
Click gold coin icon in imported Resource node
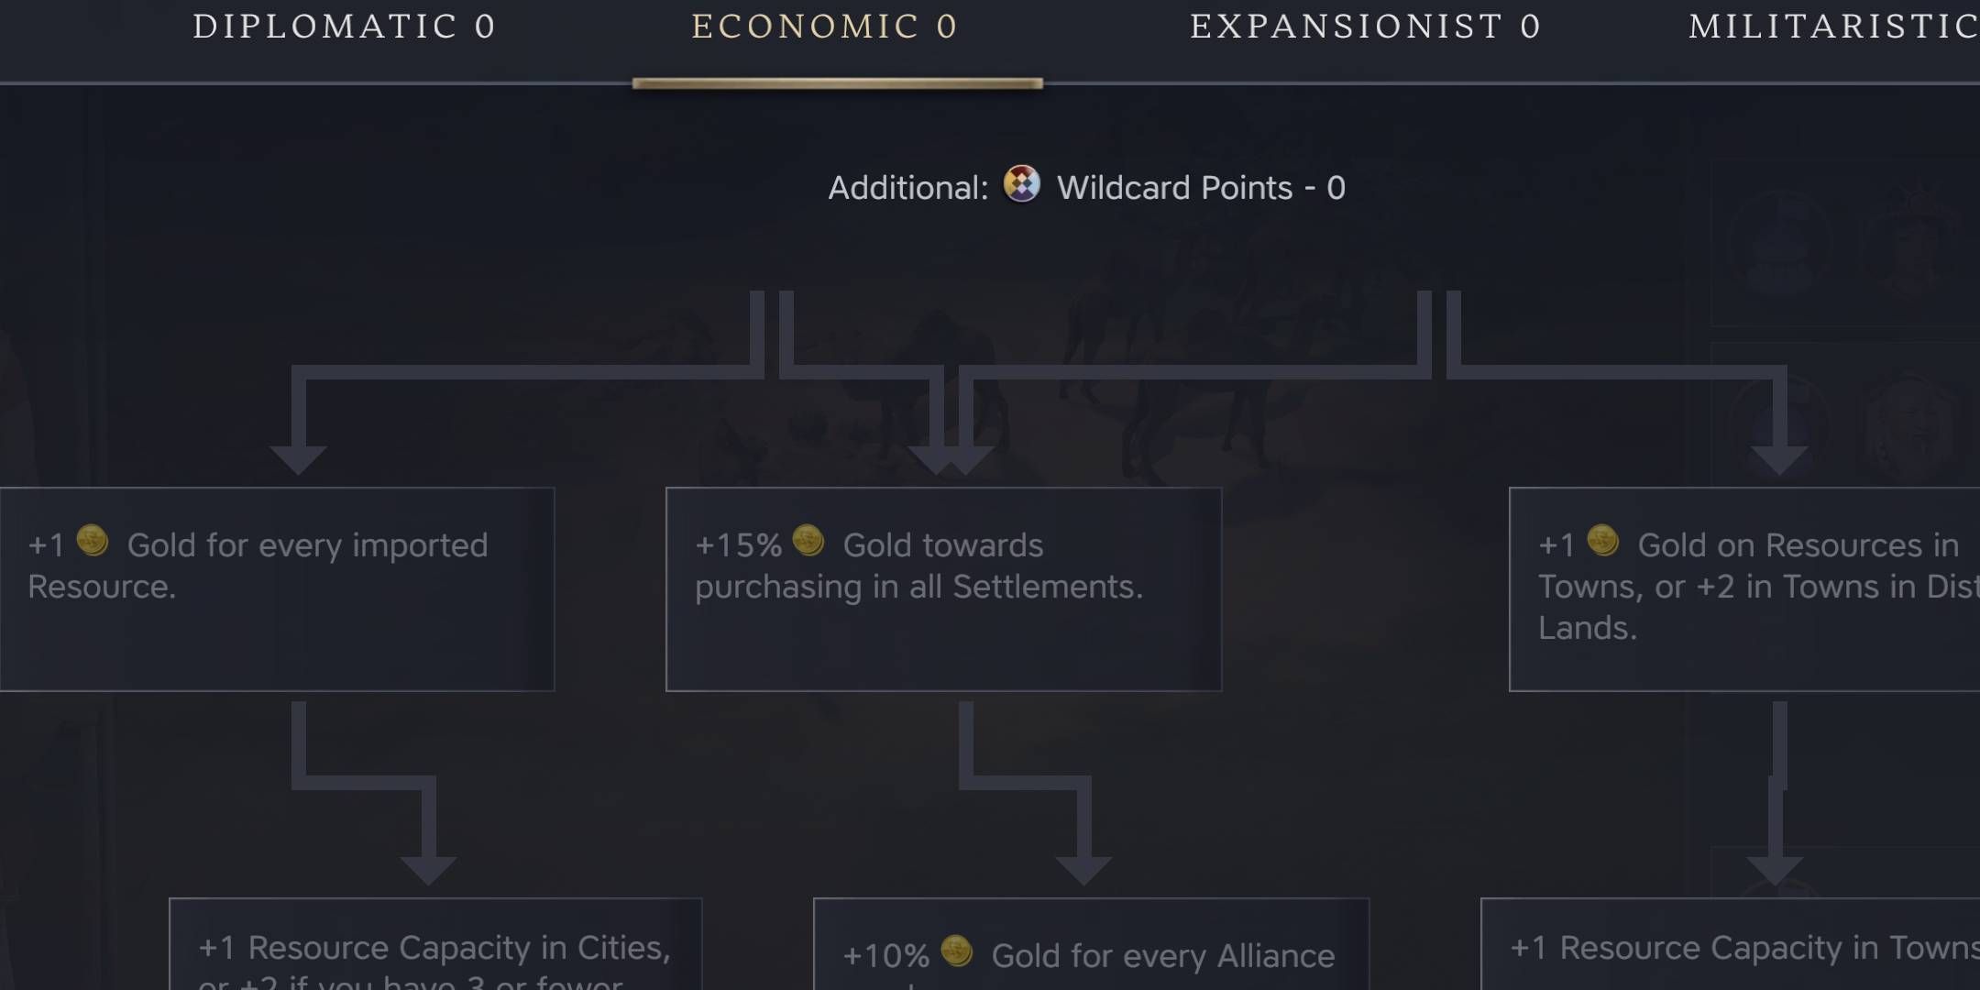tap(92, 541)
